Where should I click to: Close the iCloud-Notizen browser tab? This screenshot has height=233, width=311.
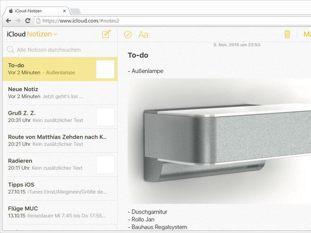point(64,11)
